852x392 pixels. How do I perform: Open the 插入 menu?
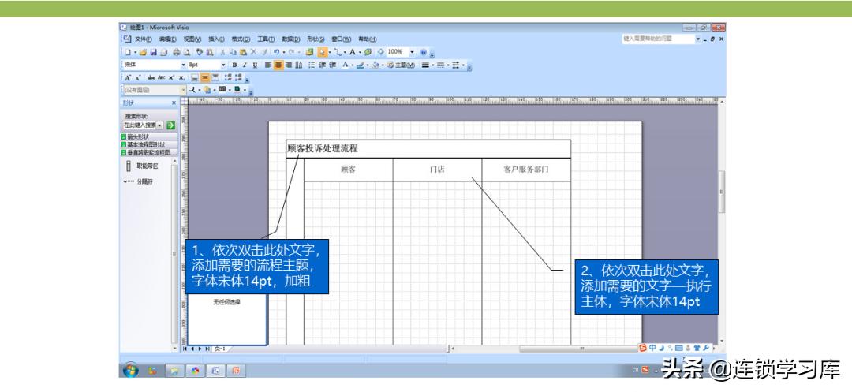click(x=216, y=39)
